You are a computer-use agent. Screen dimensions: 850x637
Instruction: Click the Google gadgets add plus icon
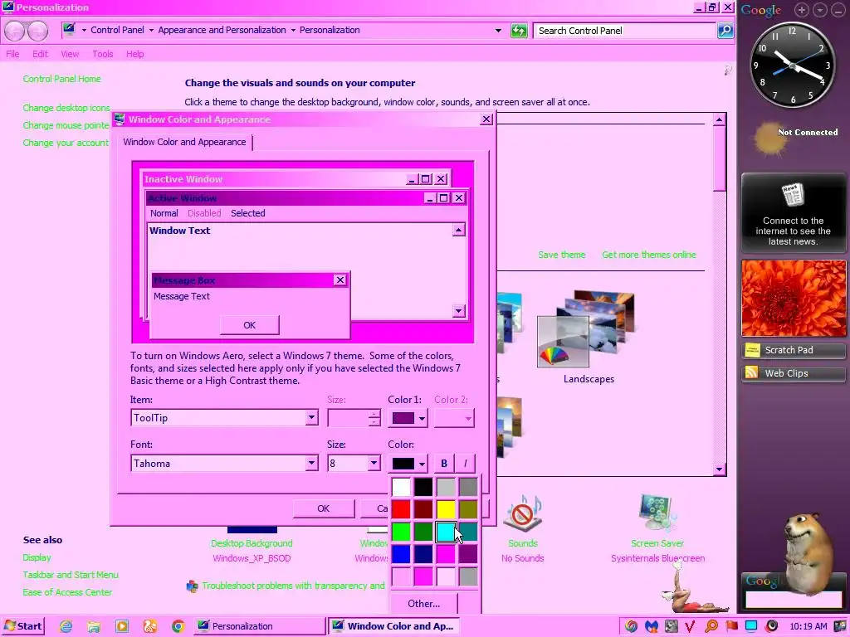click(x=801, y=10)
